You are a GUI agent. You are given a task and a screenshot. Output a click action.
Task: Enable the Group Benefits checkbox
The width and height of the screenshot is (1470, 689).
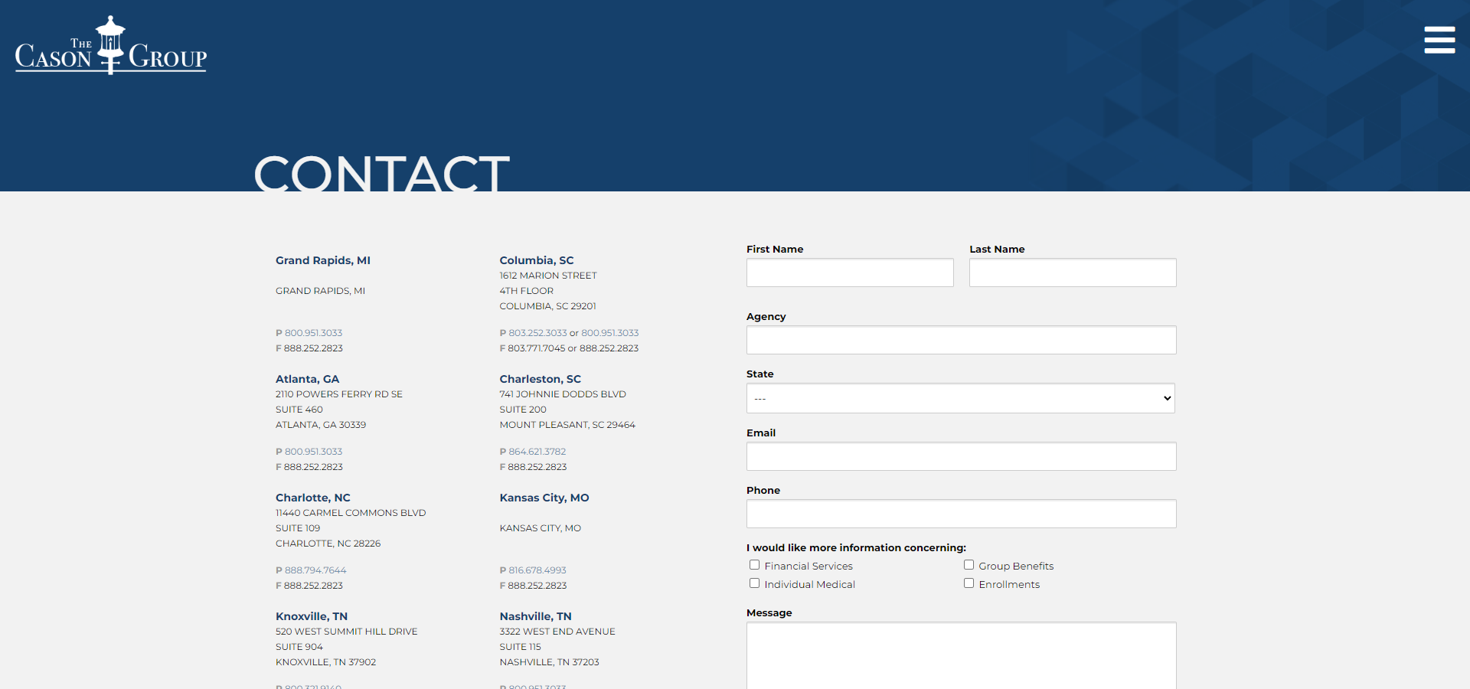969,565
